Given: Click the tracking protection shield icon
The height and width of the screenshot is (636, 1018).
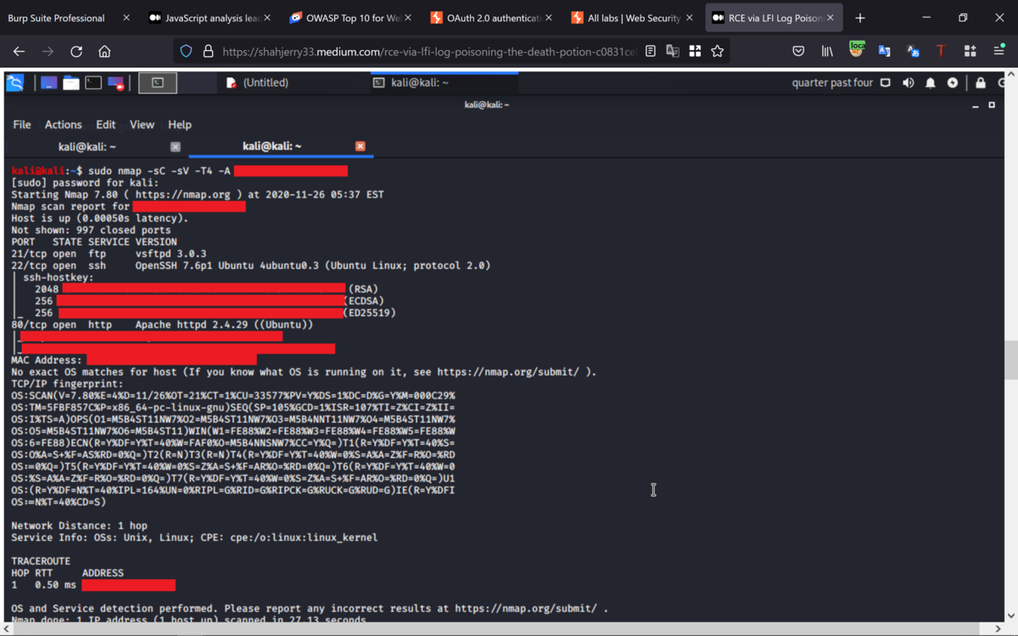Looking at the screenshot, I should click(x=186, y=52).
